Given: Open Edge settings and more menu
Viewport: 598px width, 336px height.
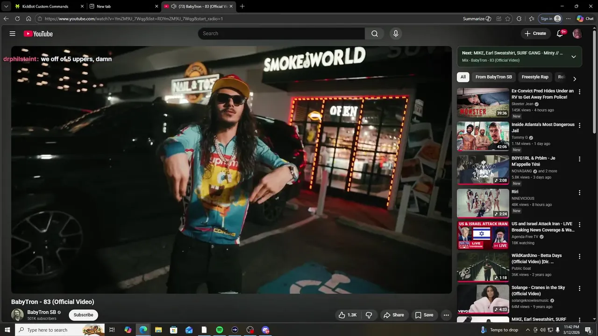Looking at the screenshot, I should point(568,19).
